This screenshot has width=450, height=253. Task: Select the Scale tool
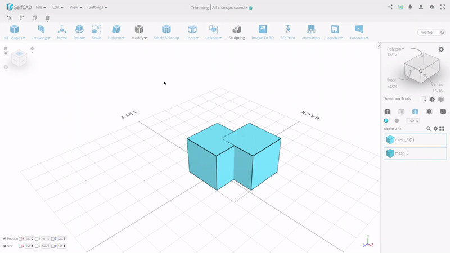(x=96, y=32)
